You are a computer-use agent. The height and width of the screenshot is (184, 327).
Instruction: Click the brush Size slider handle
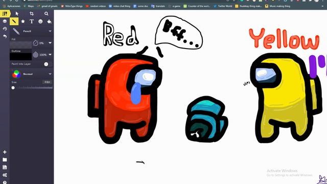point(13,88)
